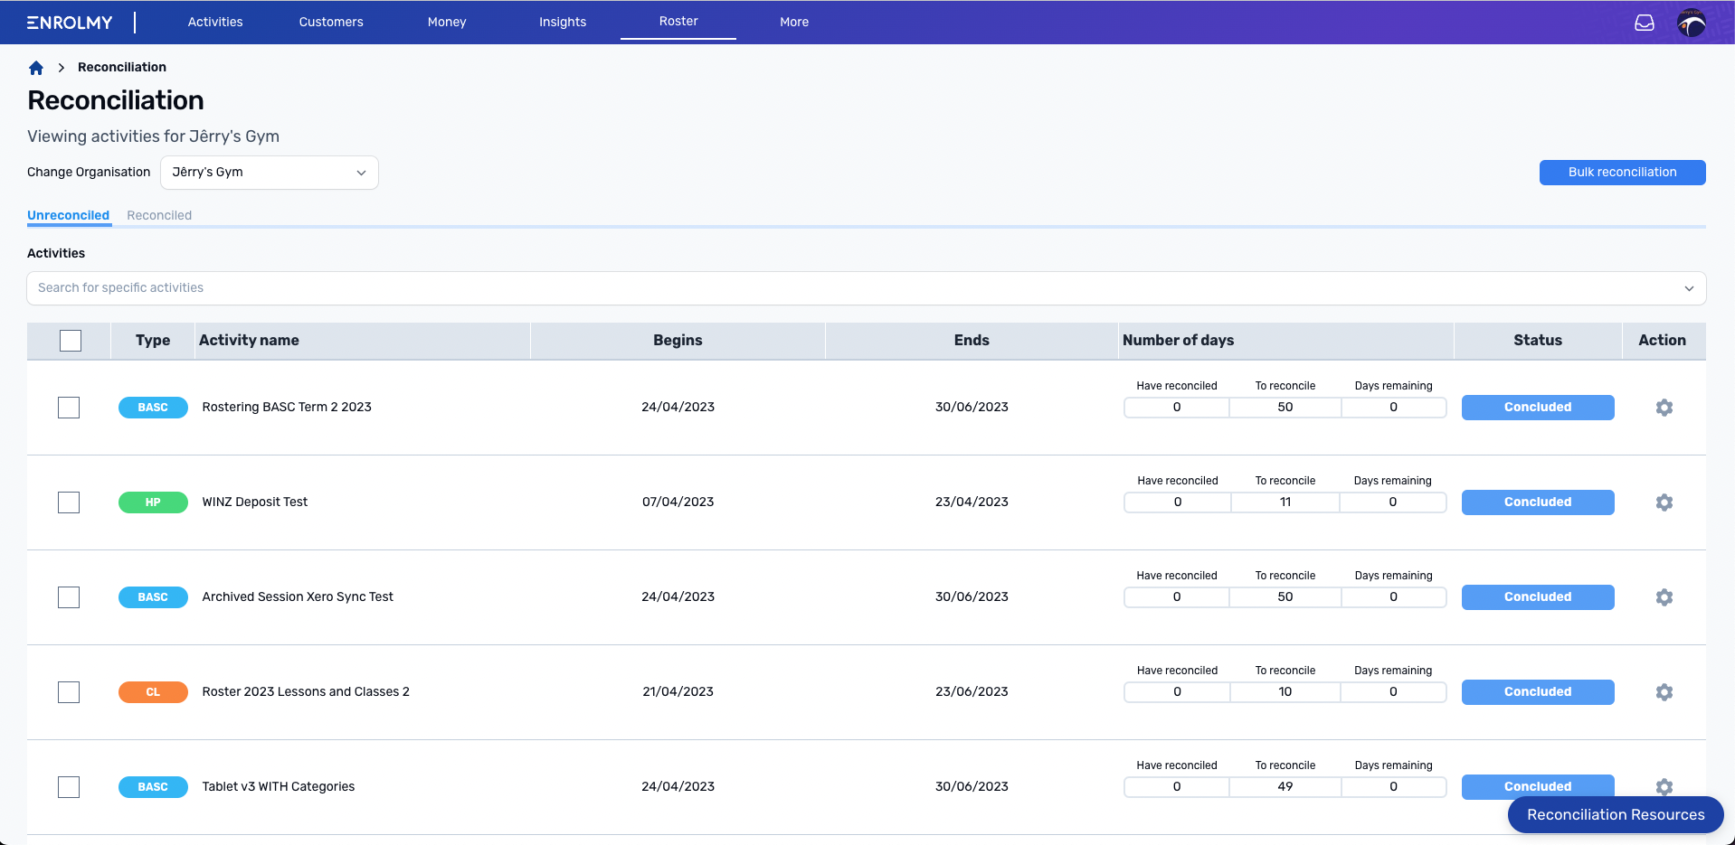Open the inbox tray icon
This screenshot has width=1735, height=845.
tap(1645, 23)
